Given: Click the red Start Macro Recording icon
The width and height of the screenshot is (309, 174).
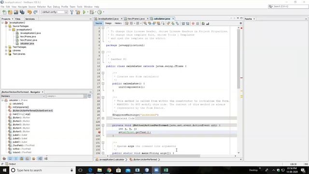Looking at the screenshot, I should point(193,23).
